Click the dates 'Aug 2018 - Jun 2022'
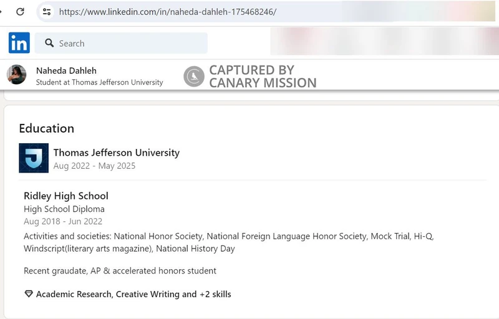This screenshot has height=319, width=499. [63, 221]
